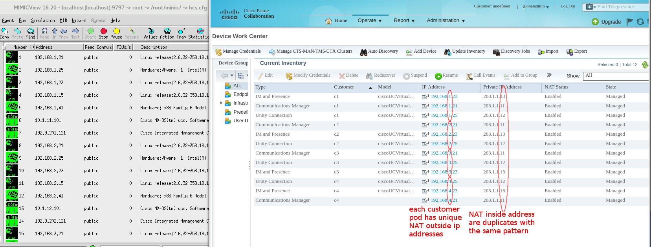Open the Agent menu in MIMICView
Viewport: 651px width, 247px height.
tap(8, 20)
